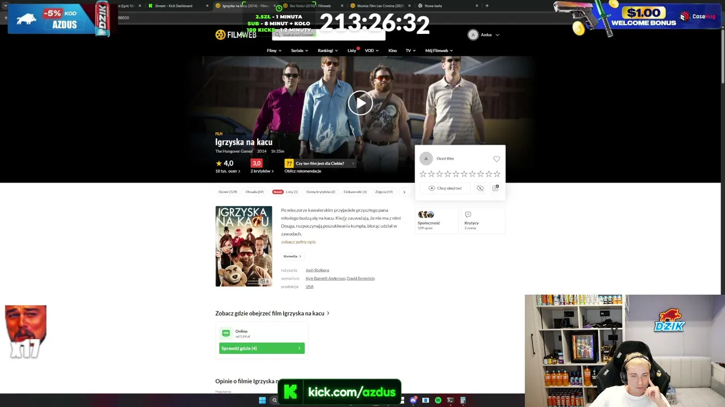725x407 pixels.
Task: Close the Stream - Kick Dashboard tab
Action: pyautogui.click(x=207, y=6)
